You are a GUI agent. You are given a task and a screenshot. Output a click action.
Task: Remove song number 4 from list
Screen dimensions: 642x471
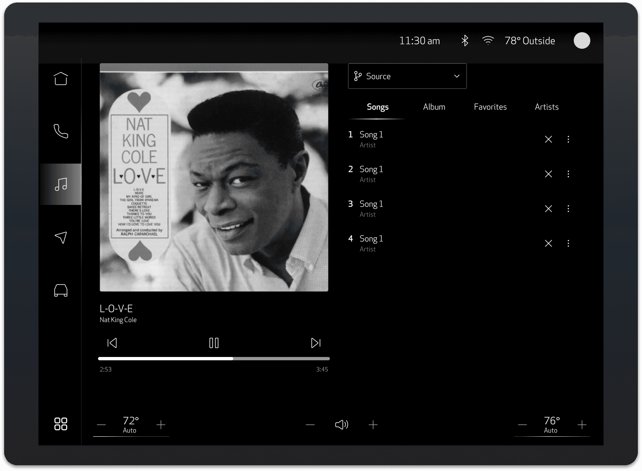point(549,243)
